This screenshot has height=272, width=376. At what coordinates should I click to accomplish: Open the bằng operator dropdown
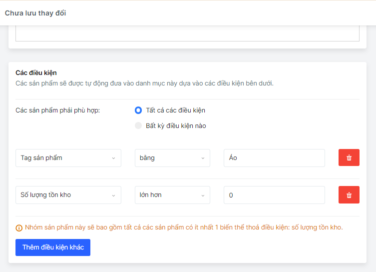point(172,157)
